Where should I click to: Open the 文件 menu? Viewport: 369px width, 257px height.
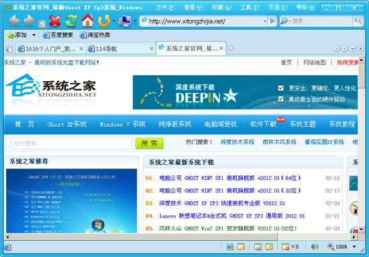(x=166, y=7)
